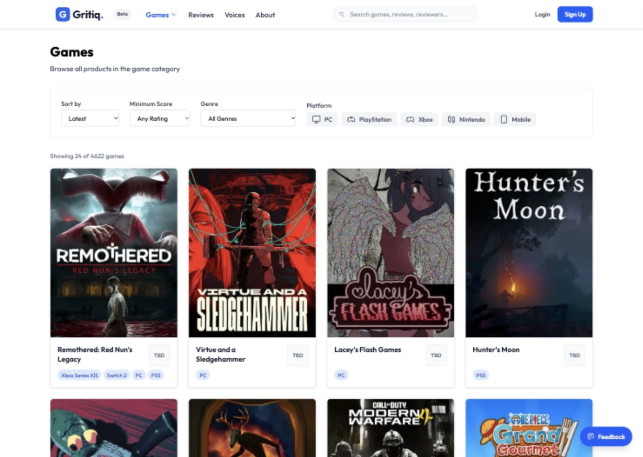The width and height of the screenshot is (643, 457).
Task: Click the monitor icon in PC filter
Action: coord(316,120)
